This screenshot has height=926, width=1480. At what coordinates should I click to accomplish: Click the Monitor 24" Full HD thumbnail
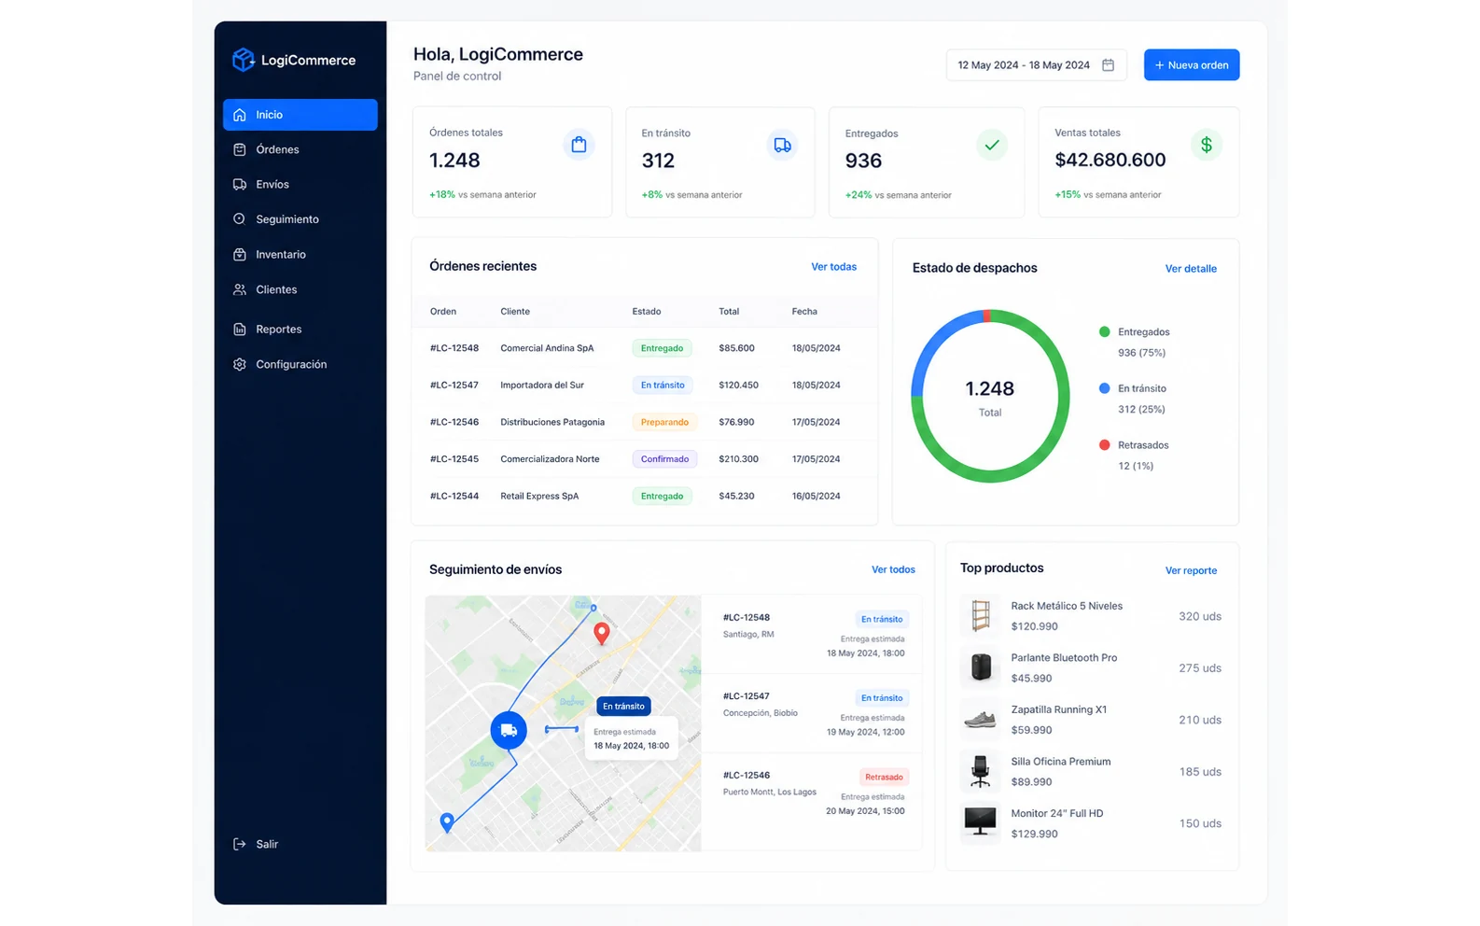click(980, 823)
